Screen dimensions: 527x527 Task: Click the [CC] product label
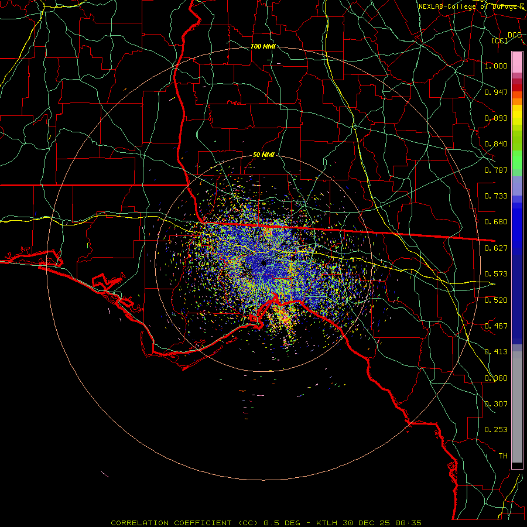coord(500,40)
